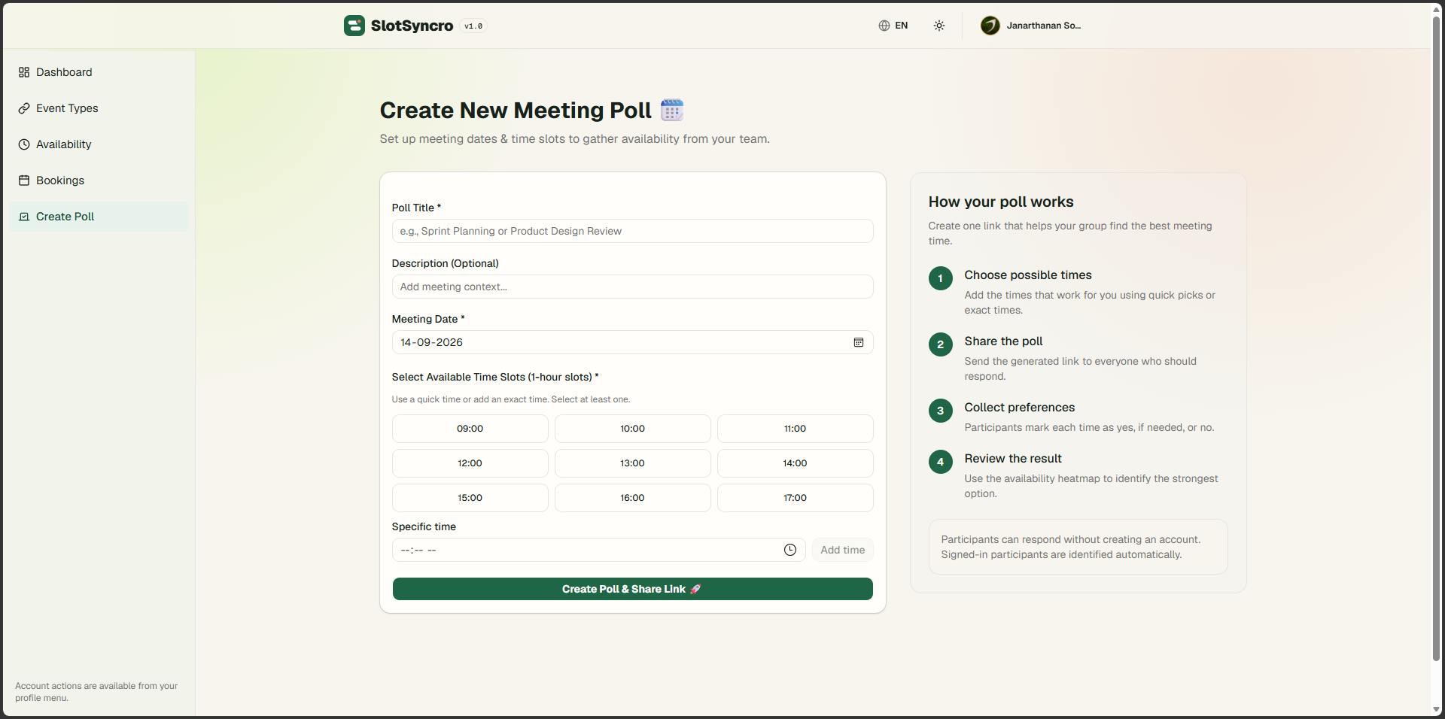Viewport: 1445px width, 719px height.
Task: Focus the Description input field
Action: (x=633, y=287)
